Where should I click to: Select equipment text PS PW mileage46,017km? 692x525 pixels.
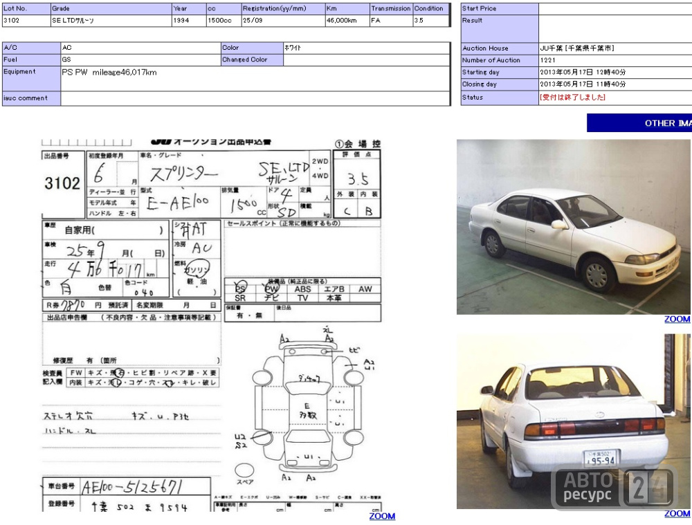109,73
